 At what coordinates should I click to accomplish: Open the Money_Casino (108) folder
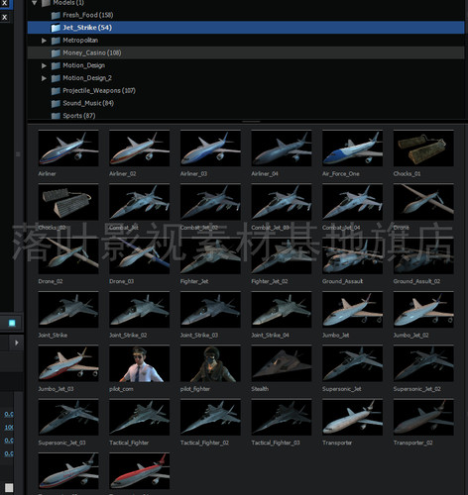click(246, 52)
